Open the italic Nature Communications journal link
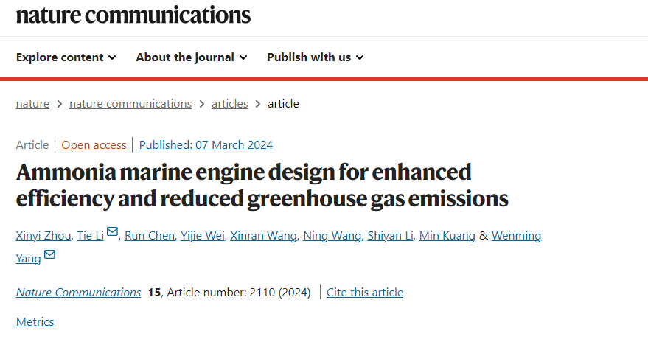648x342 pixels. [79, 293]
